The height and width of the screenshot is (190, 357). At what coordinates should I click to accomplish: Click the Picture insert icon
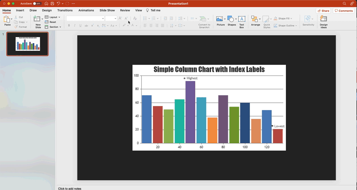pos(220,19)
